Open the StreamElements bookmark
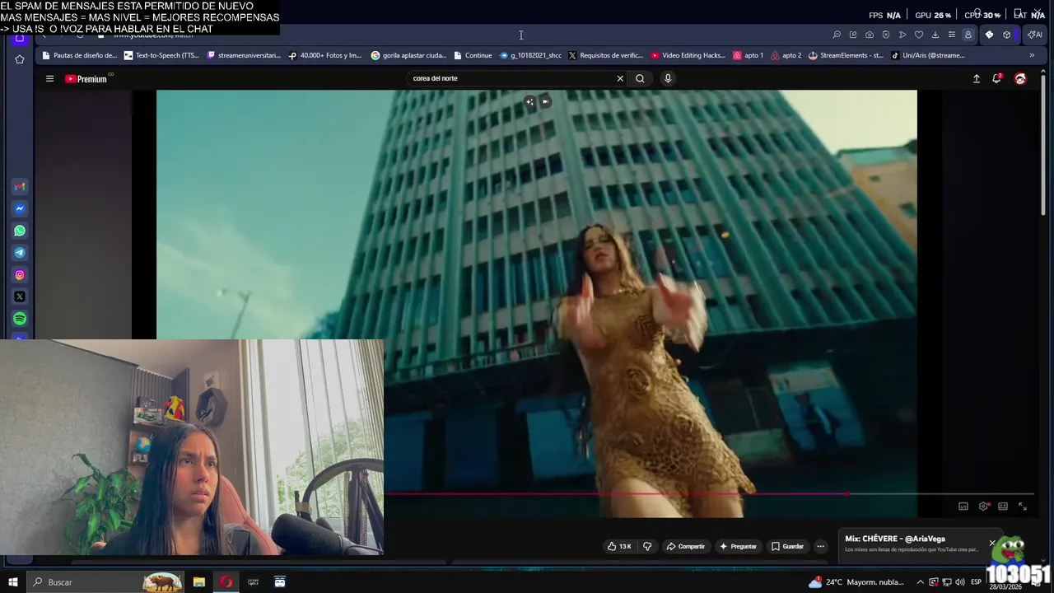Screen dimensions: 1054x593 (846, 56)
